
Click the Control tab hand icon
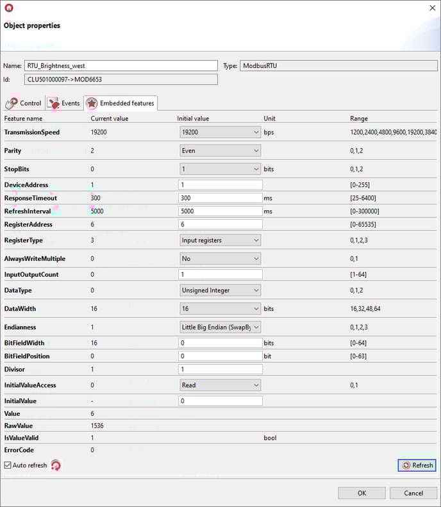pos(12,103)
